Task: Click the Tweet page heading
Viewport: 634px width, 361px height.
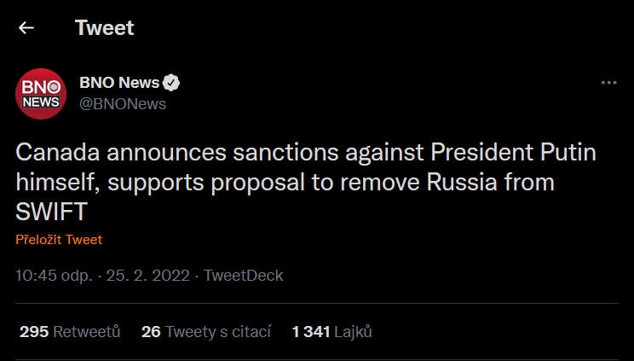Action: [104, 28]
